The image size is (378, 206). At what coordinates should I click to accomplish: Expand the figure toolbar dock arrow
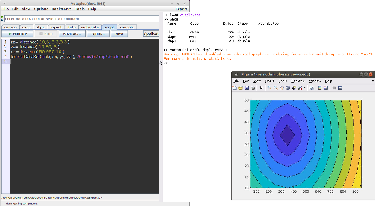pyautogui.click(x=372, y=81)
